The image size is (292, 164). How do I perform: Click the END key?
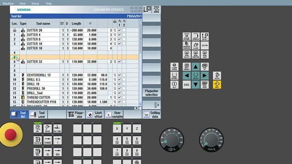(x=187, y=85)
